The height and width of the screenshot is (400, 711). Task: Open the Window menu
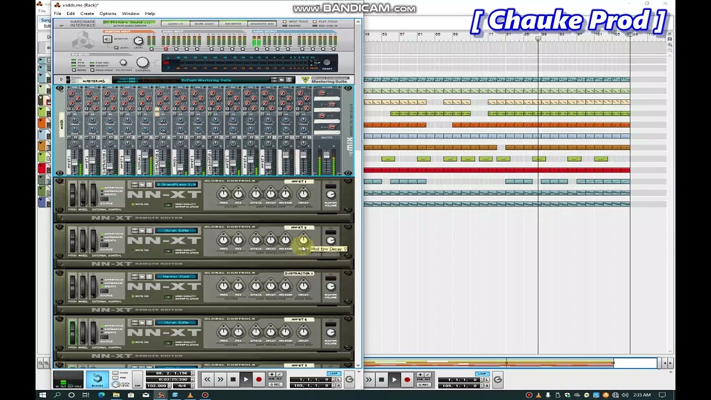[x=131, y=13]
